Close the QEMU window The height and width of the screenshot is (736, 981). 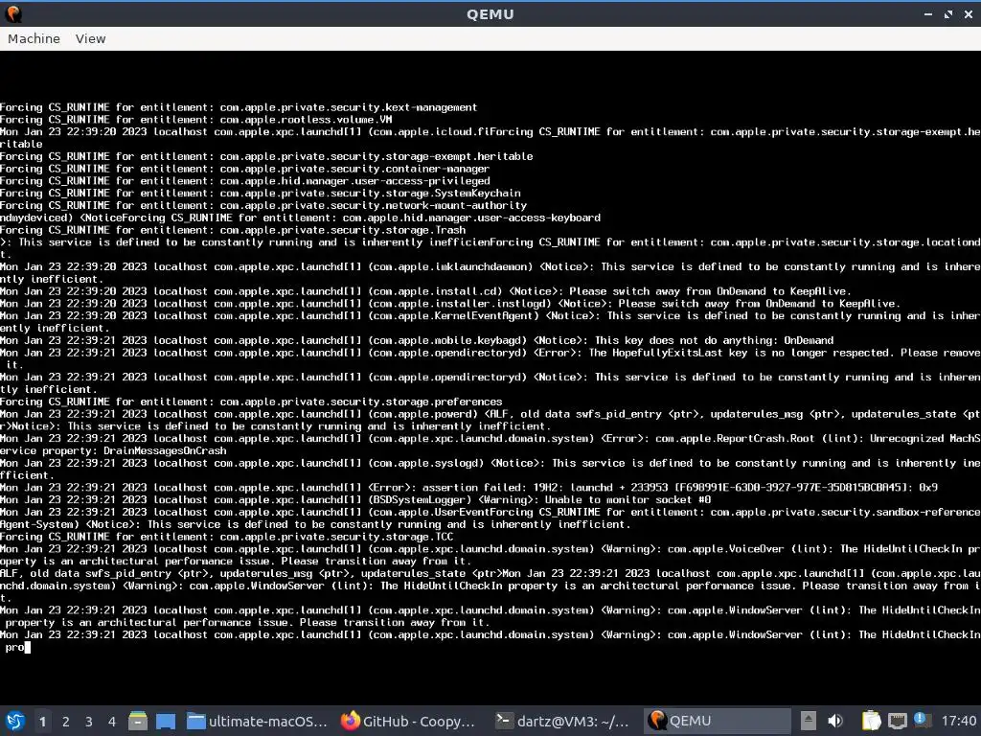tap(969, 13)
